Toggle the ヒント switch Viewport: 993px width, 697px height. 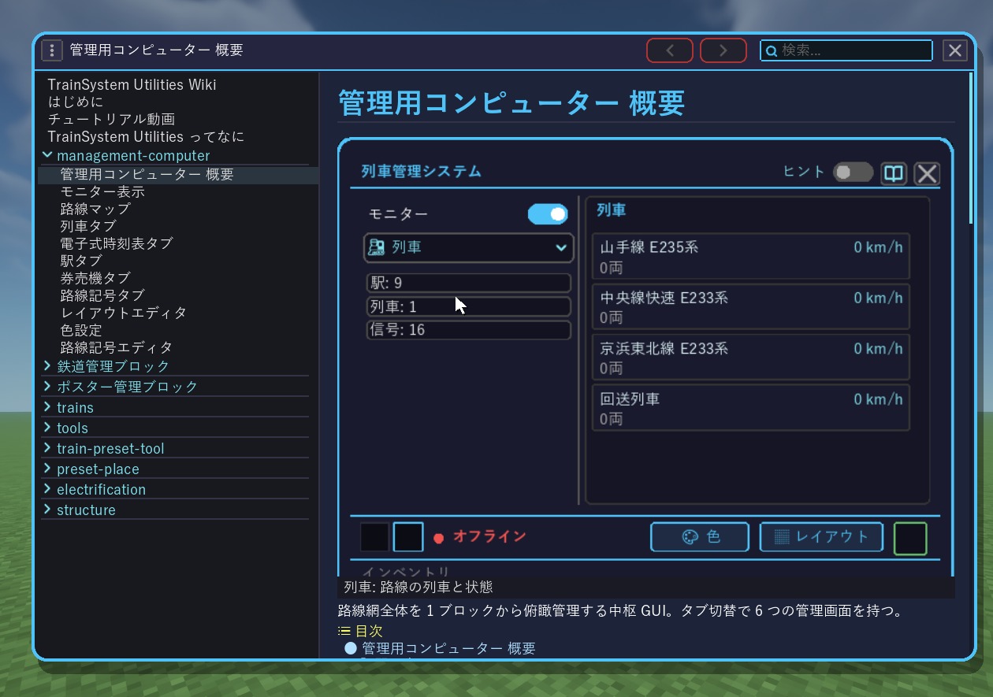click(854, 172)
